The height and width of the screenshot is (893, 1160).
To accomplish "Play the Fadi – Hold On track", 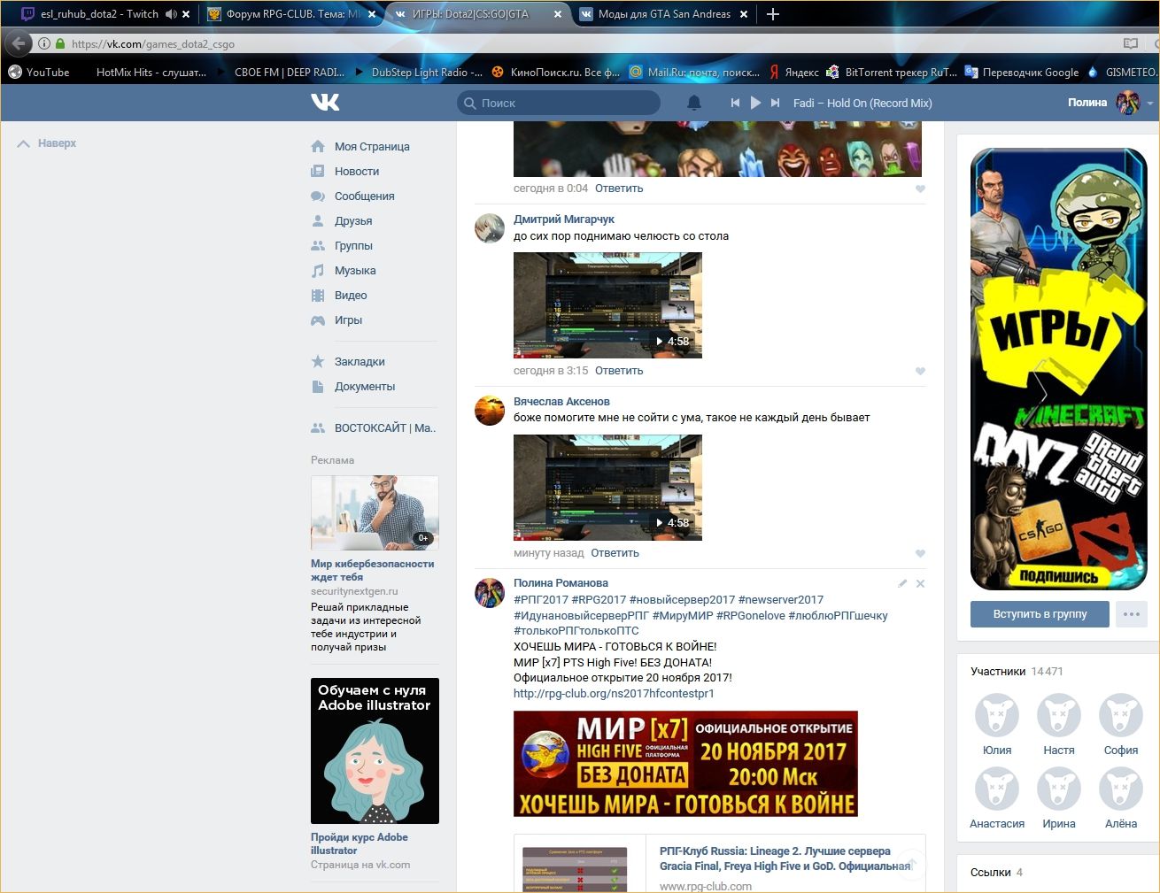I will [x=755, y=103].
